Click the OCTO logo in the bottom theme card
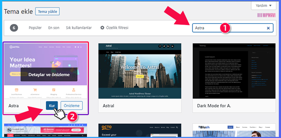The width and height of the screenshot is (281, 138). pos(107,127)
